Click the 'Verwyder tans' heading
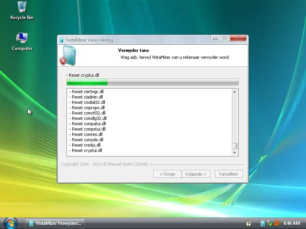 pyautogui.click(x=133, y=50)
